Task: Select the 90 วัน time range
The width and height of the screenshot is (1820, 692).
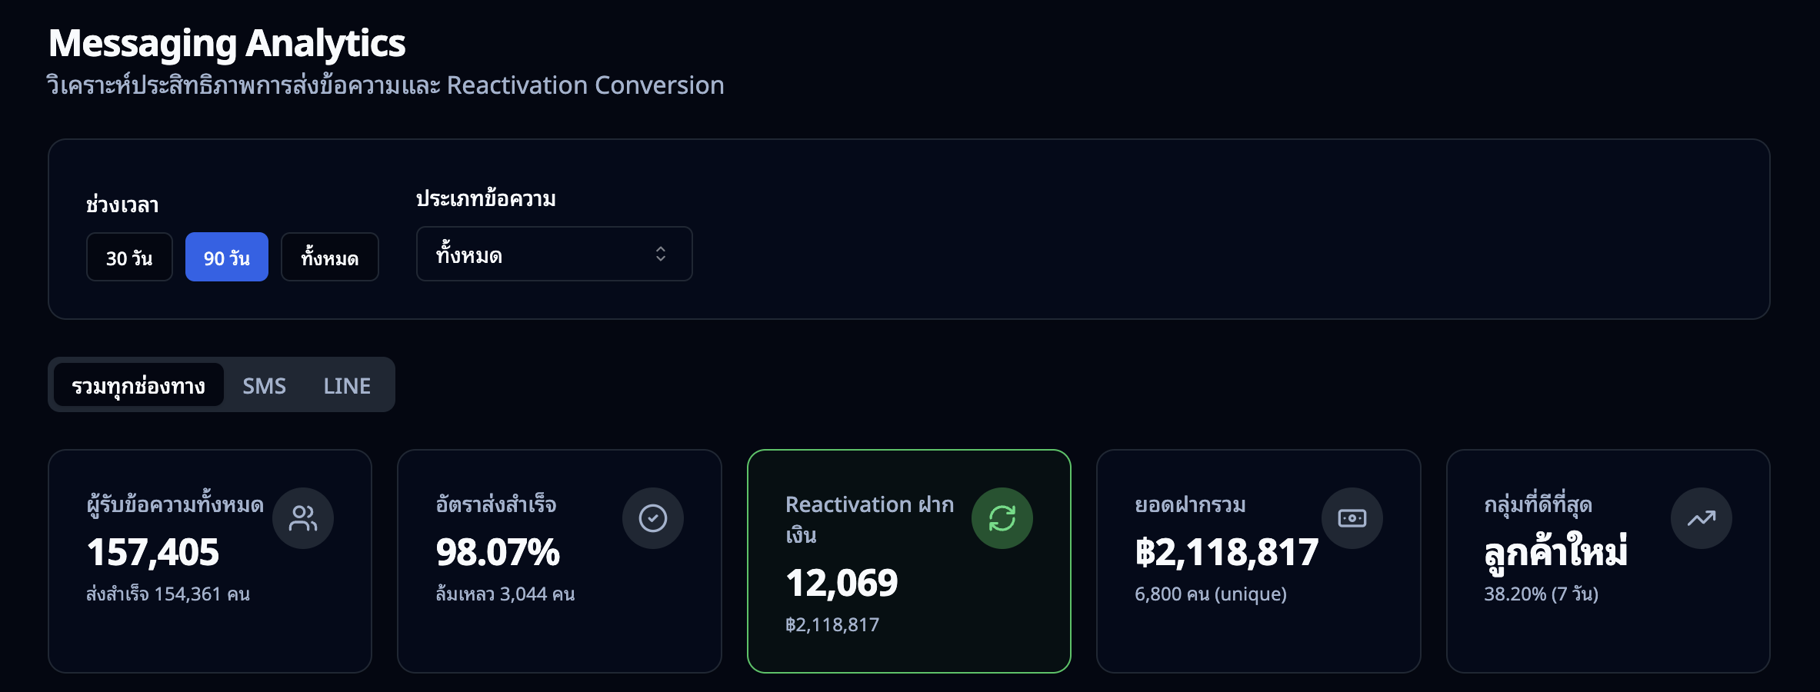Action: click(x=226, y=257)
